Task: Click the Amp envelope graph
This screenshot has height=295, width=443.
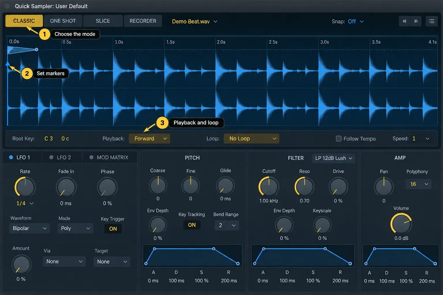Action: click(x=401, y=256)
